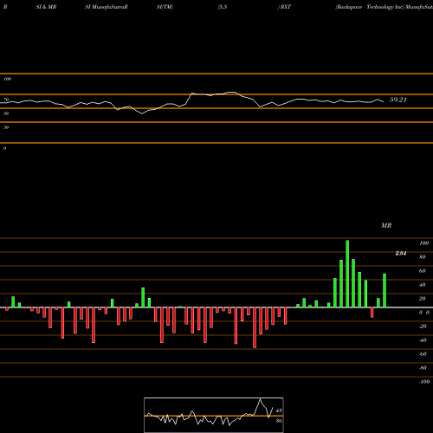Image resolution: width=433 pixels, height=433 pixels.
Task: Click the RSI current value 59.21
Action: pyautogui.click(x=398, y=100)
